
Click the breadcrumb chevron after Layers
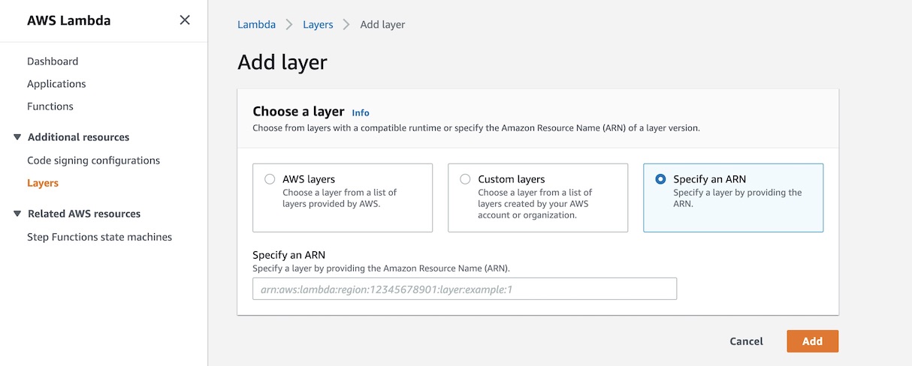tap(346, 25)
